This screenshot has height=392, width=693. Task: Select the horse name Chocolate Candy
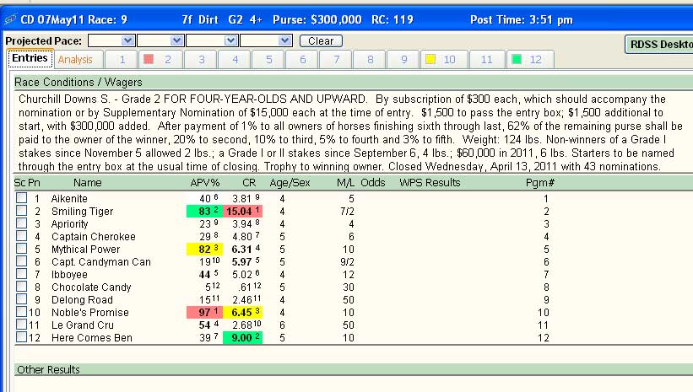coord(91,287)
